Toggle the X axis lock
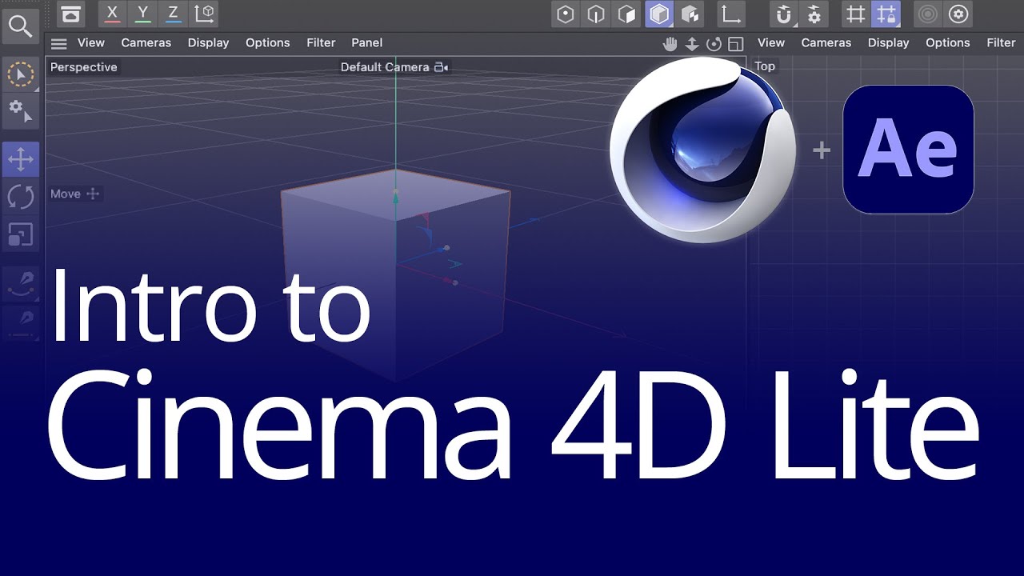Screen dimensions: 1024x576 tap(112, 14)
